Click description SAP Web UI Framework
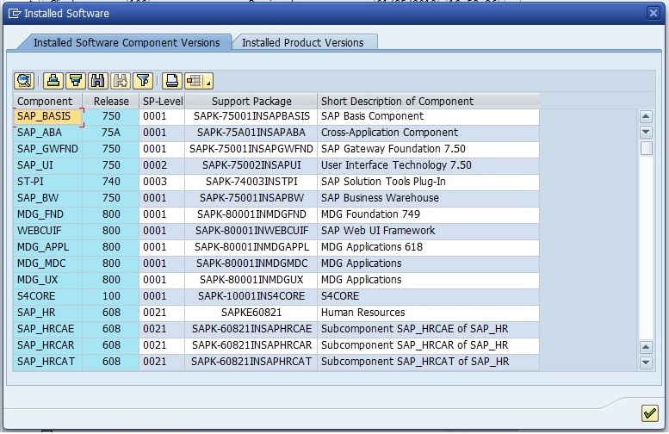 coord(429,231)
